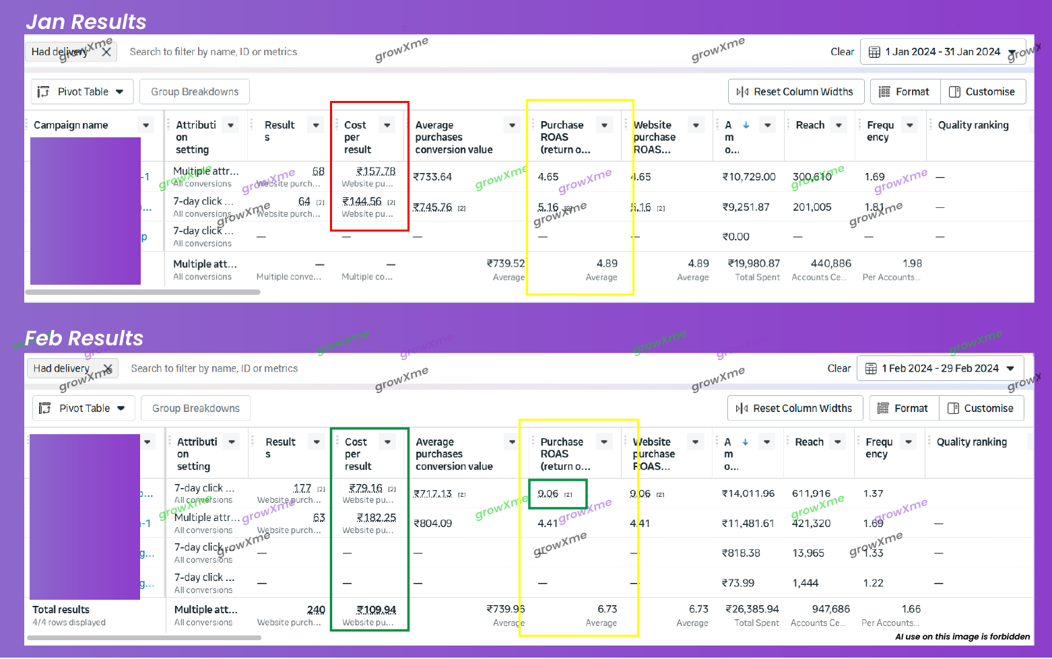Open Group Breakdowns for Feb results
Screen dimensions: 1052x659
(195, 407)
